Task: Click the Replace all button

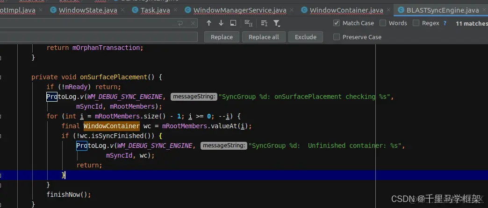Action: 264,37
